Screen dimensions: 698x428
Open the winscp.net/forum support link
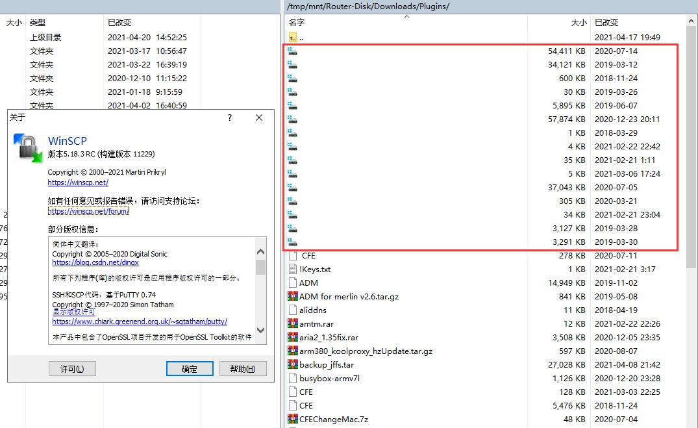[88, 211]
